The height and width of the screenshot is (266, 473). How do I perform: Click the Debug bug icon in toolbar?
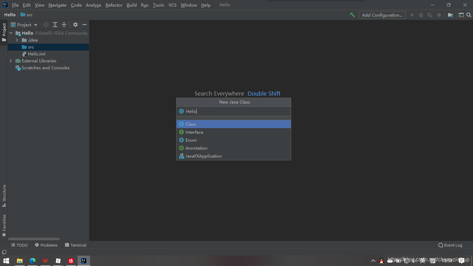[421, 15]
